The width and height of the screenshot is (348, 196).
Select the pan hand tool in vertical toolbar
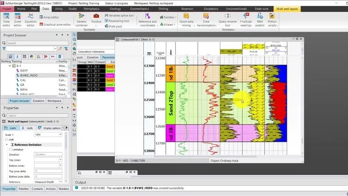74,53
